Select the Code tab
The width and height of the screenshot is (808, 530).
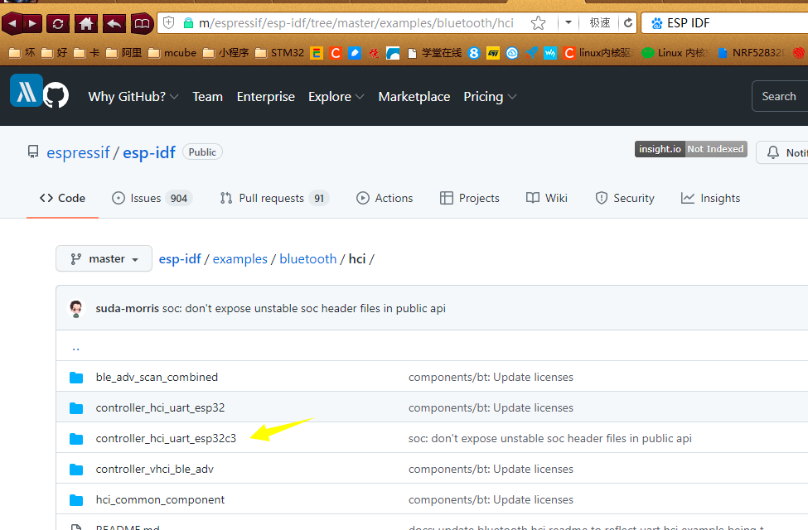pos(62,198)
